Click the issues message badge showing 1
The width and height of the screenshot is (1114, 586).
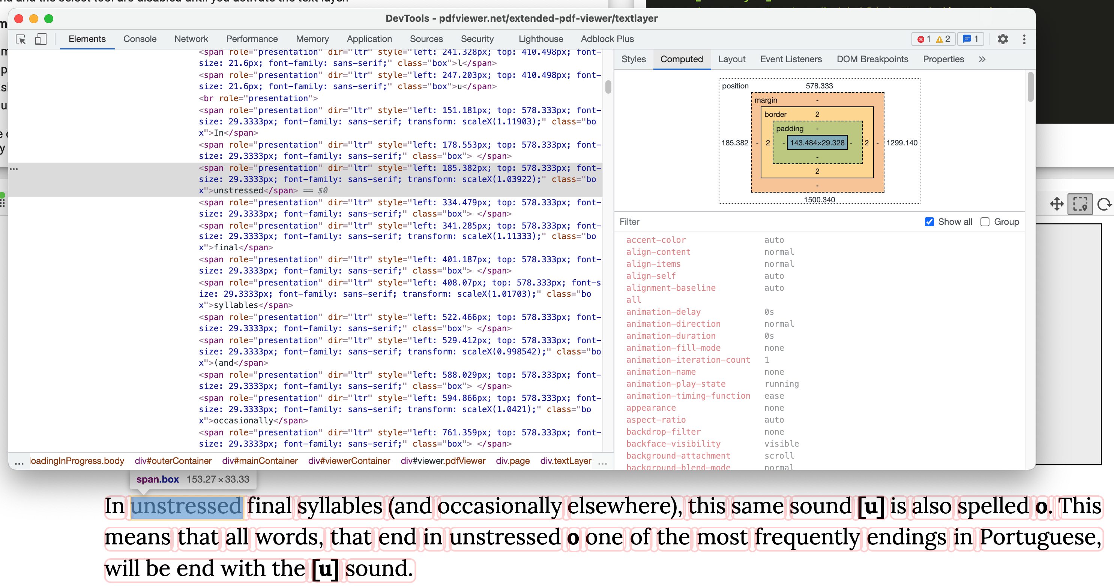[x=970, y=39]
